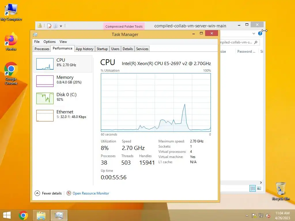The width and height of the screenshot is (295, 221).
Task: Maximize the compiled-collab-vm-server Explorer window
Action: point(247,25)
